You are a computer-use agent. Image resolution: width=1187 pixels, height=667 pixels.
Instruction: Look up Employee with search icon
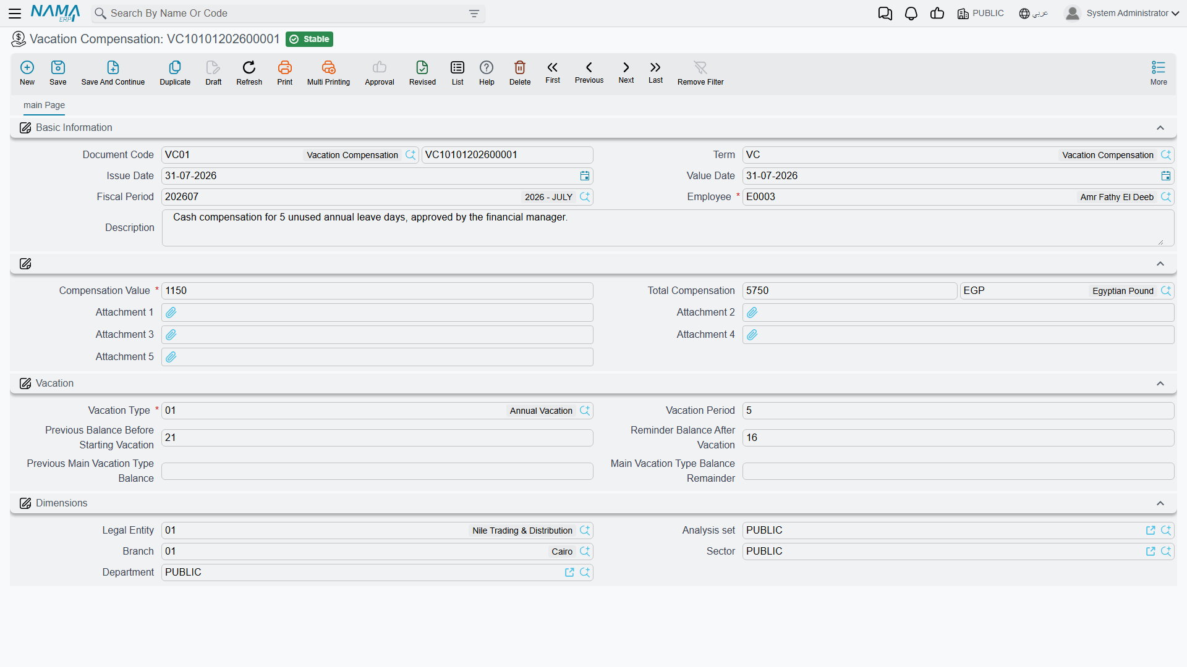click(x=1166, y=197)
